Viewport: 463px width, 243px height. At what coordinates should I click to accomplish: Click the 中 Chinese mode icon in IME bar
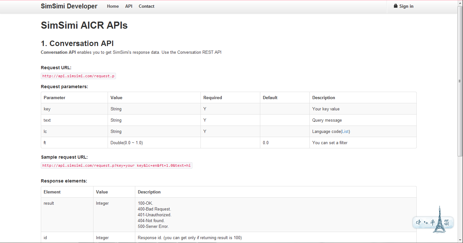click(419, 222)
